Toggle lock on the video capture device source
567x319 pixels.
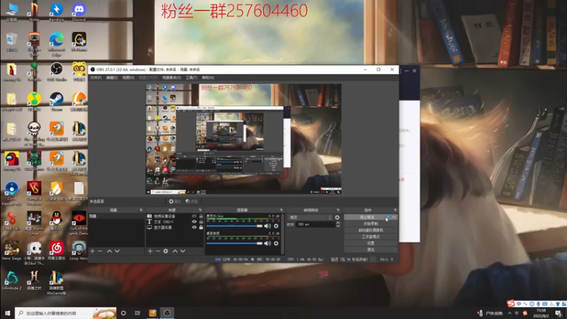click(201, 216)
